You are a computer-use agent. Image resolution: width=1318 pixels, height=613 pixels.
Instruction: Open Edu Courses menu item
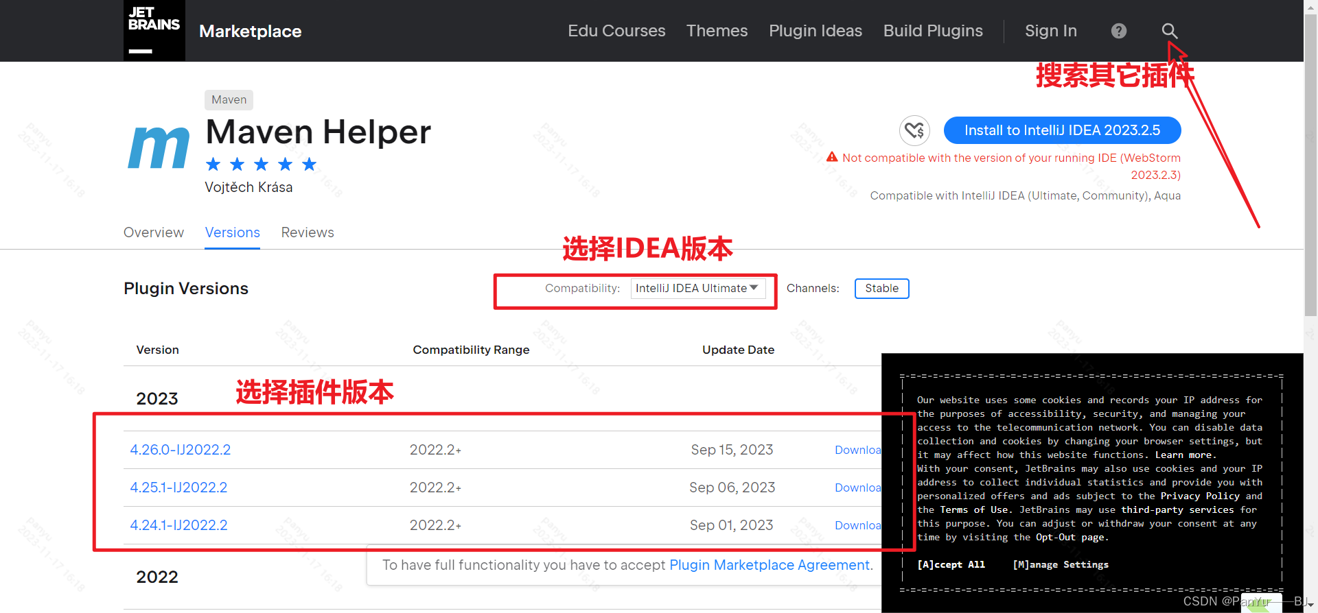[616, 31]
